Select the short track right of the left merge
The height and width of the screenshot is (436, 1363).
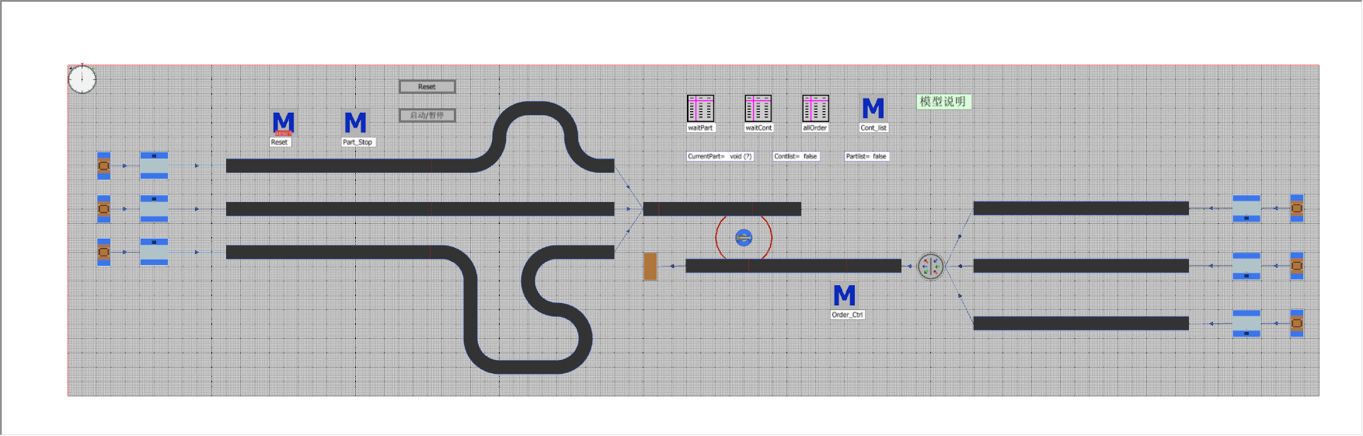(722, 209)
